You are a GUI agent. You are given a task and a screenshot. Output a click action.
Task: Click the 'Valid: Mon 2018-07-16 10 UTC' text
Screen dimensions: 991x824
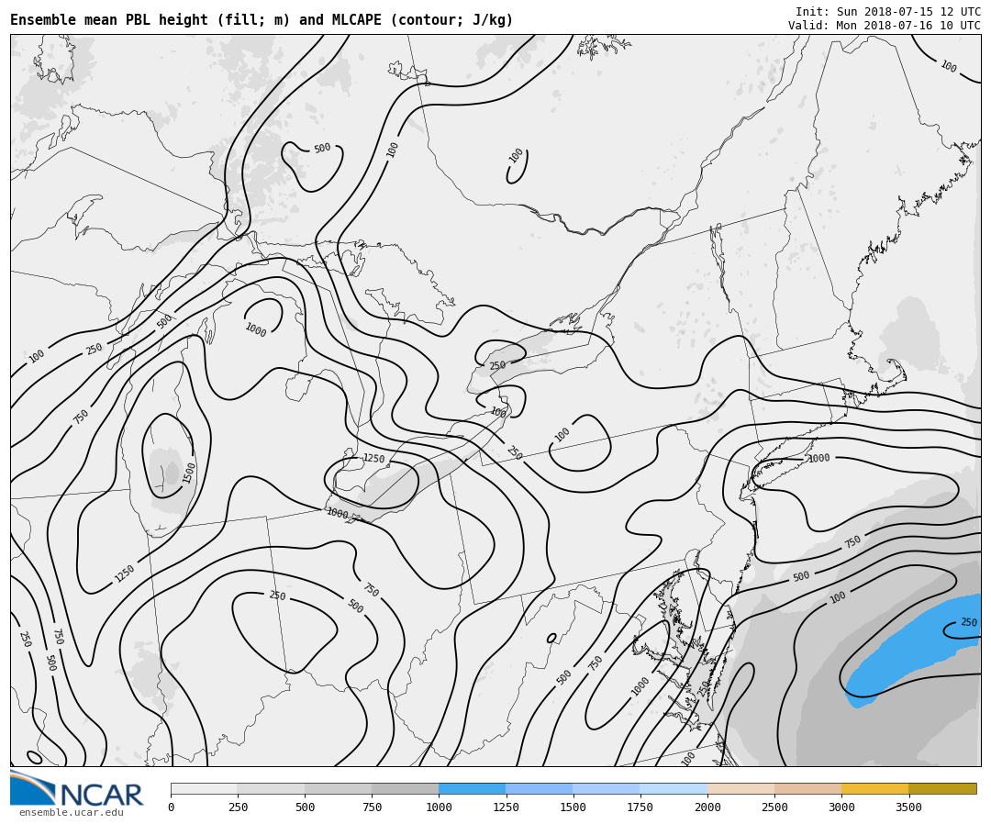pos(885,26)
